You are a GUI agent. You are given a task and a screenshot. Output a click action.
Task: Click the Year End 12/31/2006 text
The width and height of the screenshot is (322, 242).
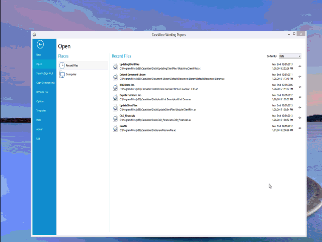(x=282, y=85)
